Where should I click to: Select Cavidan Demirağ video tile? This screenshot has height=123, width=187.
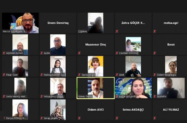133,45
